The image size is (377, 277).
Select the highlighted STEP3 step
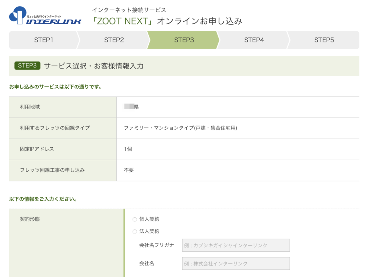point(184,40)
